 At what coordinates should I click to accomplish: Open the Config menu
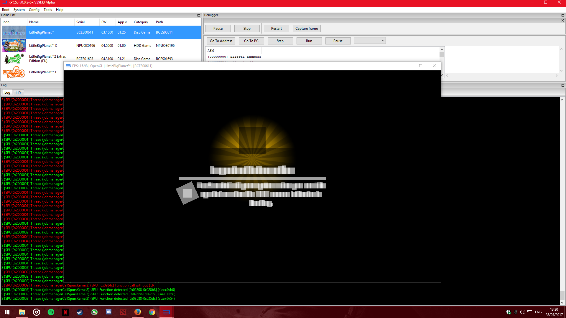[x=34, y=10]
